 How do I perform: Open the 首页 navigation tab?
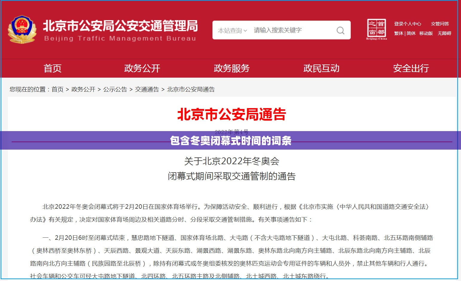click(x=53, y=68)
